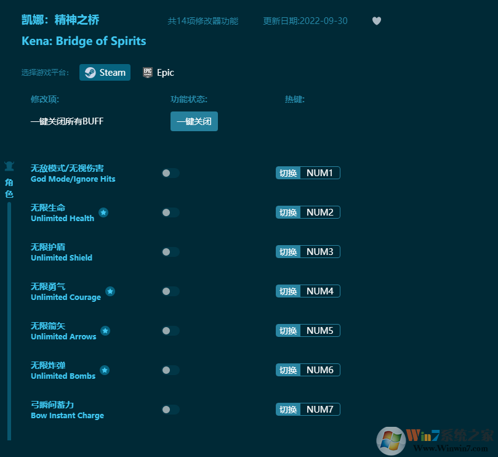Screen dimensions: 498x457
Task: Click the star icon beside Unlimited Health
Action: tap(103, 212)
